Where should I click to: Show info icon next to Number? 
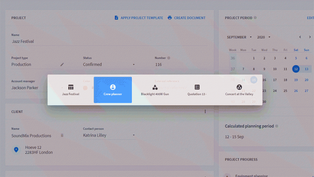point(169,58)
